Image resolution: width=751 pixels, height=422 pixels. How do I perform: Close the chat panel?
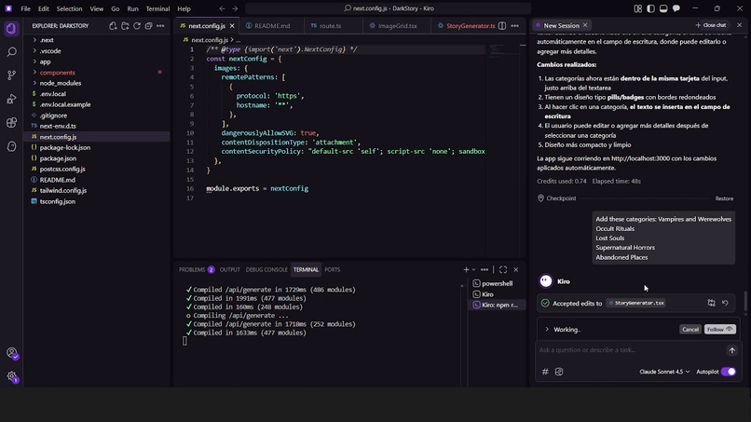coord(739,25)
